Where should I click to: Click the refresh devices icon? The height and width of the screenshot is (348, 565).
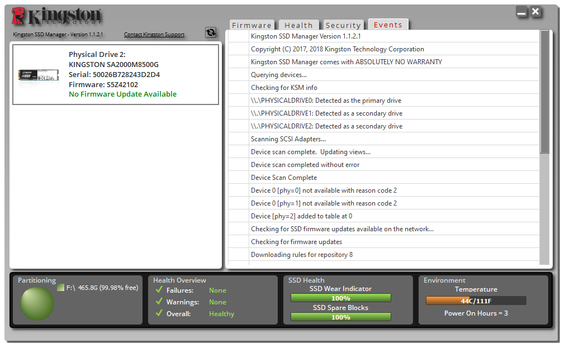211,32
